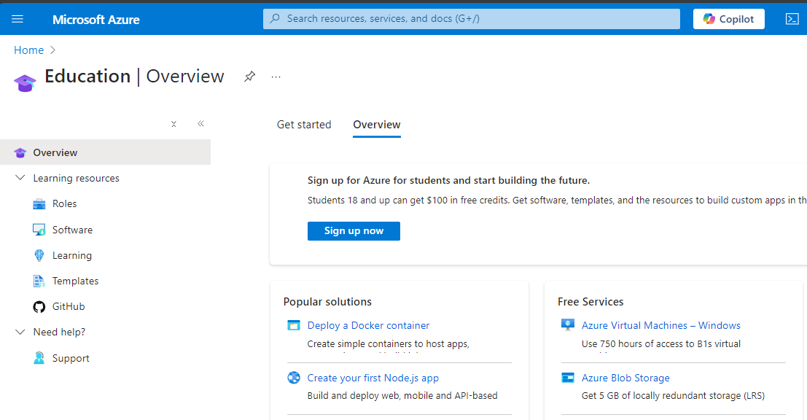Click the Software monitor icon
Screen dimensions: 807x420
pos(39,230)
